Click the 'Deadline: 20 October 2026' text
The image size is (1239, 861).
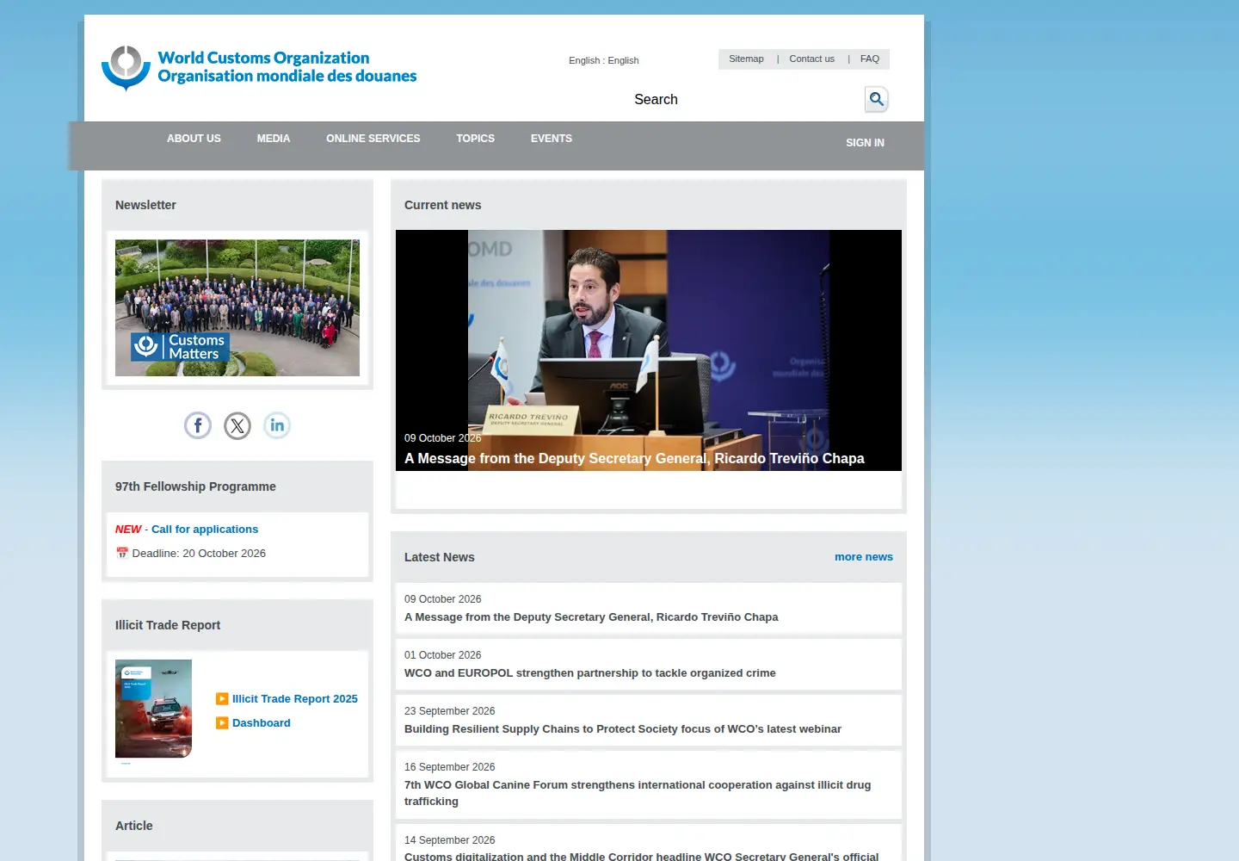199,554
